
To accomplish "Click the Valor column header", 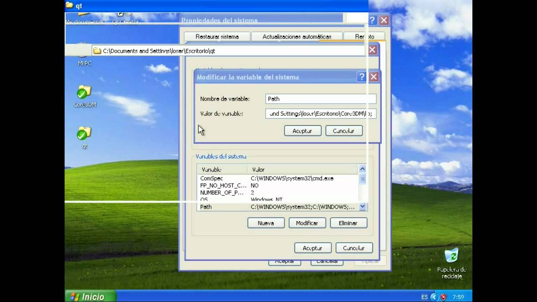I will pyautogui.click(x=303, y=169).
